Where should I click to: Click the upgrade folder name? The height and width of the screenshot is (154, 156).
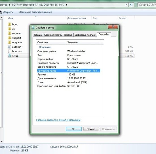[17, 42]
